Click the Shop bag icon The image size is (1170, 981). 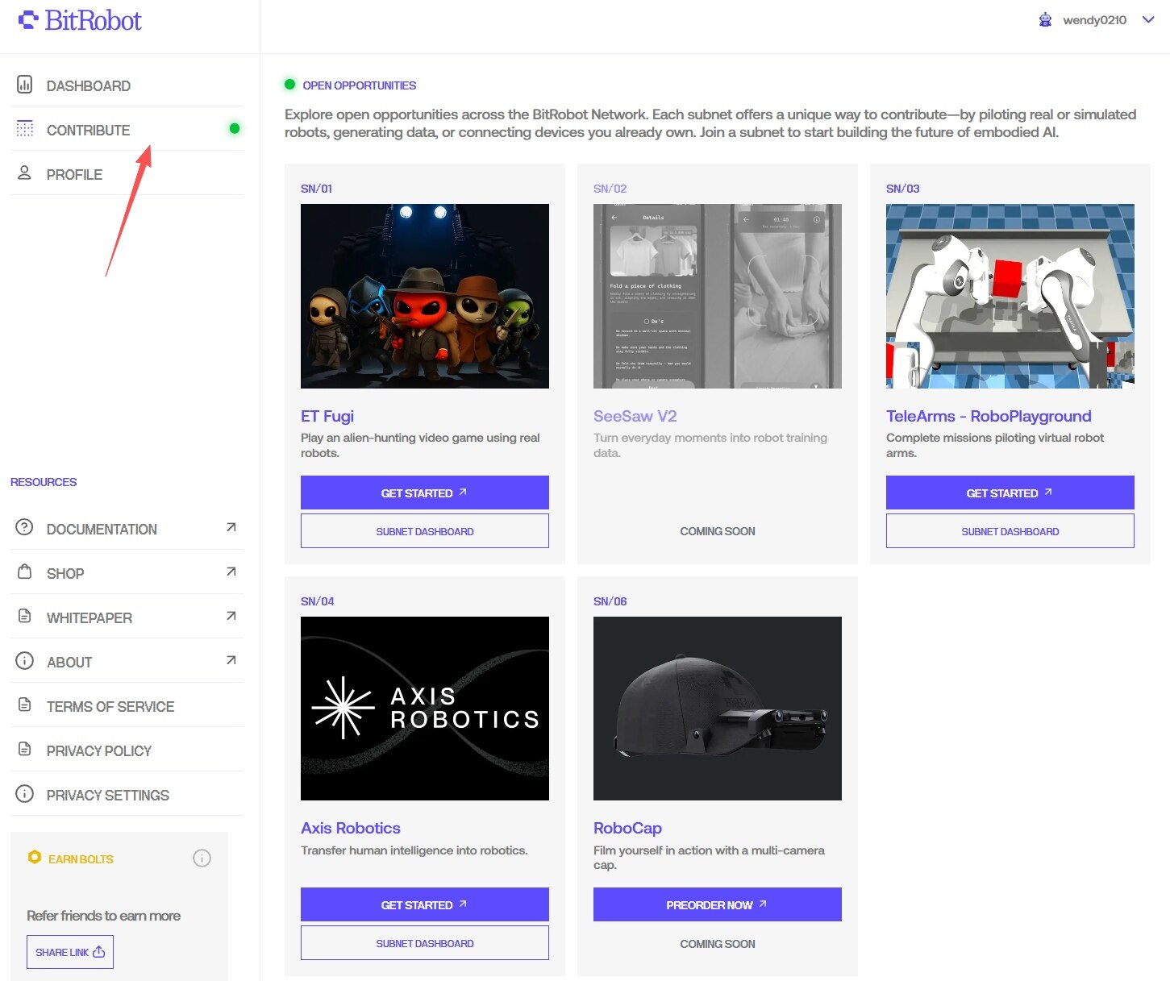[25, 572]
